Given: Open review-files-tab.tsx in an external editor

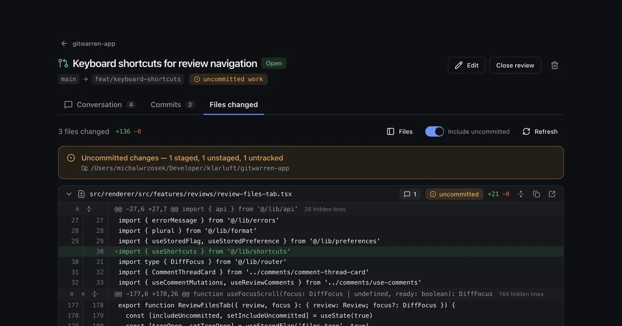Looking at the screenshot, I should (552, 194).
